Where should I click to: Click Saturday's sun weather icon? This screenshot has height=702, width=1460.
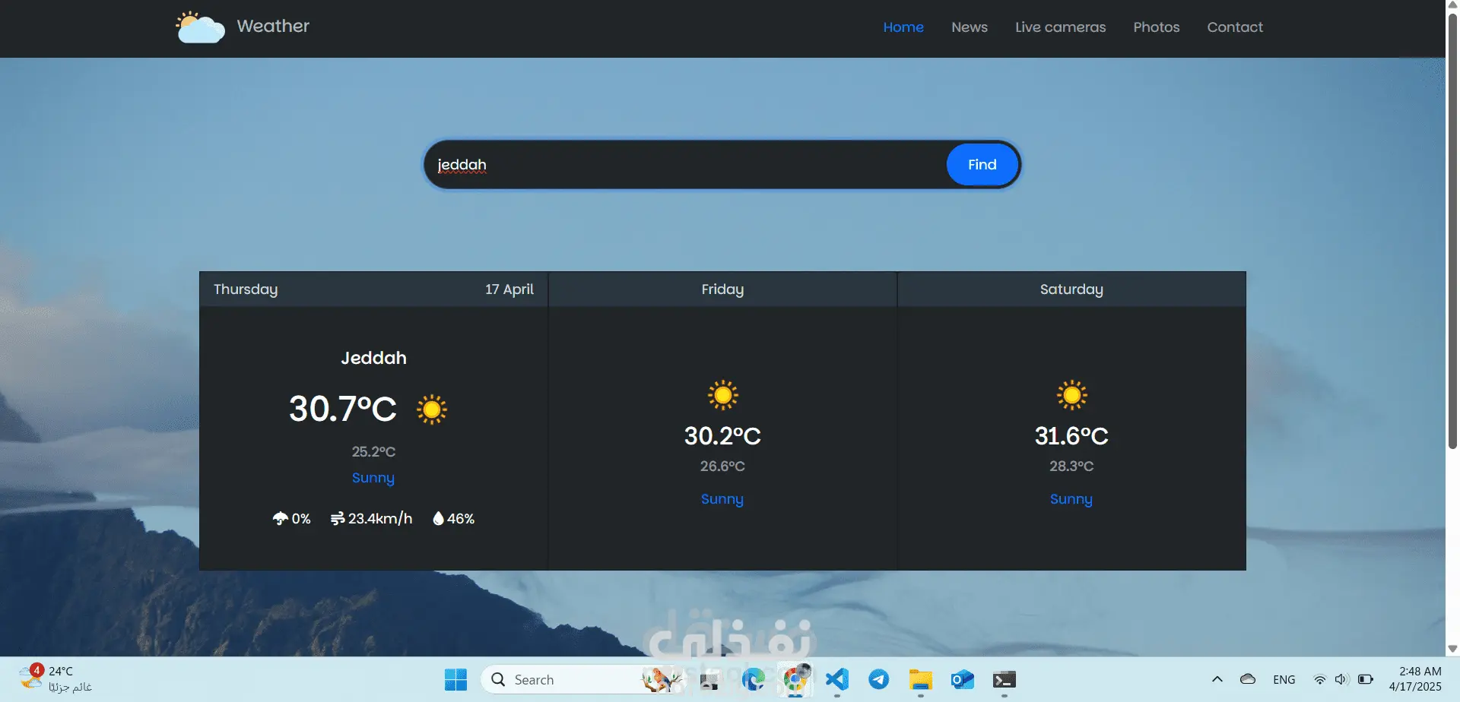pos(1071,395)
